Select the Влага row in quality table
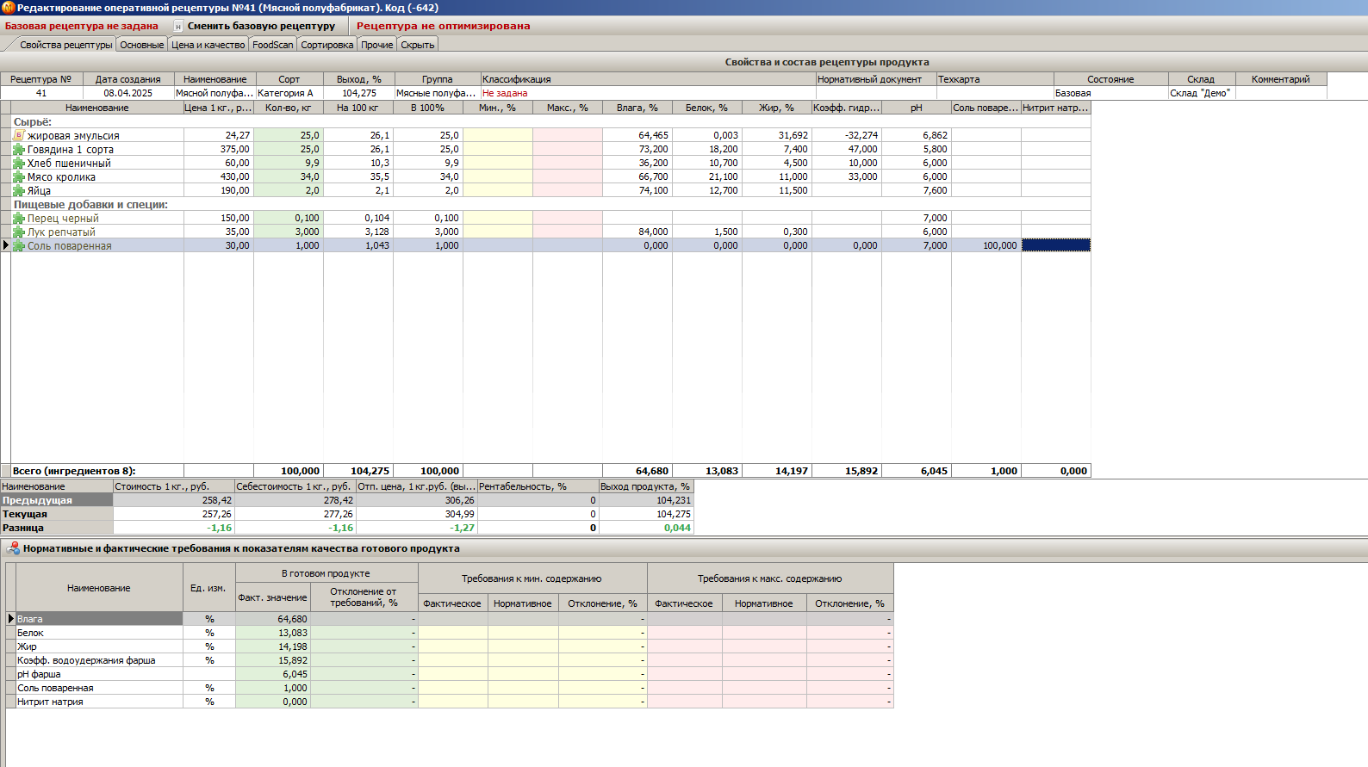This screenshot has width=1368, height=767. (x=98, y=619)
